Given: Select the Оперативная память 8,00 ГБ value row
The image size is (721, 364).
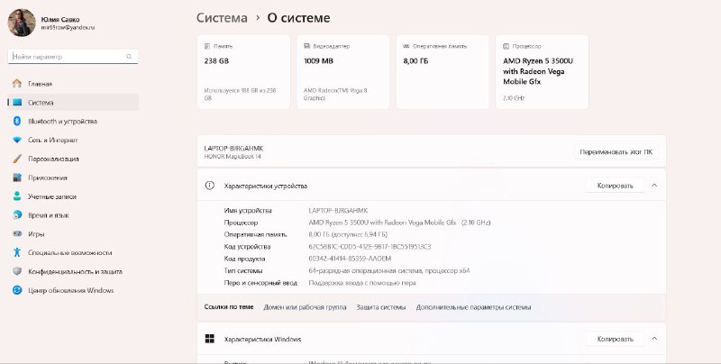Looking at the screenshot, I should point(347,234).
